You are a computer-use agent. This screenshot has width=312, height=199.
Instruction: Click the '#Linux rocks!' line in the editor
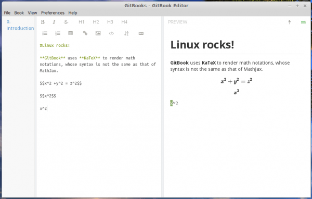55,45
